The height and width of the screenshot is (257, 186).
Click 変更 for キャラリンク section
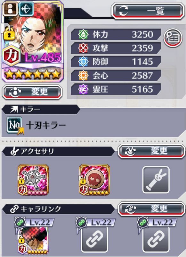pyautogui.click(x=151, y=209)
